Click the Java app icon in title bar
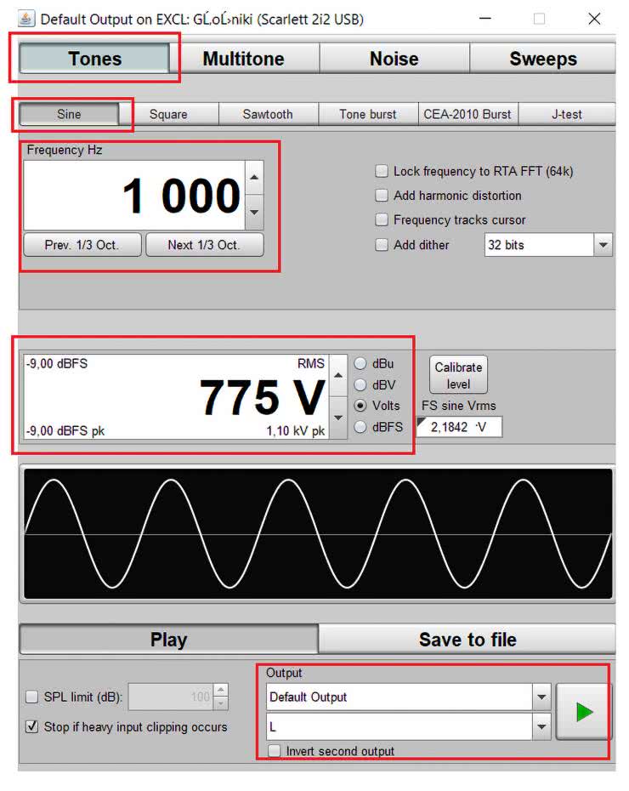The height and width of the screenshot is (791, 629). click(27, 19)
